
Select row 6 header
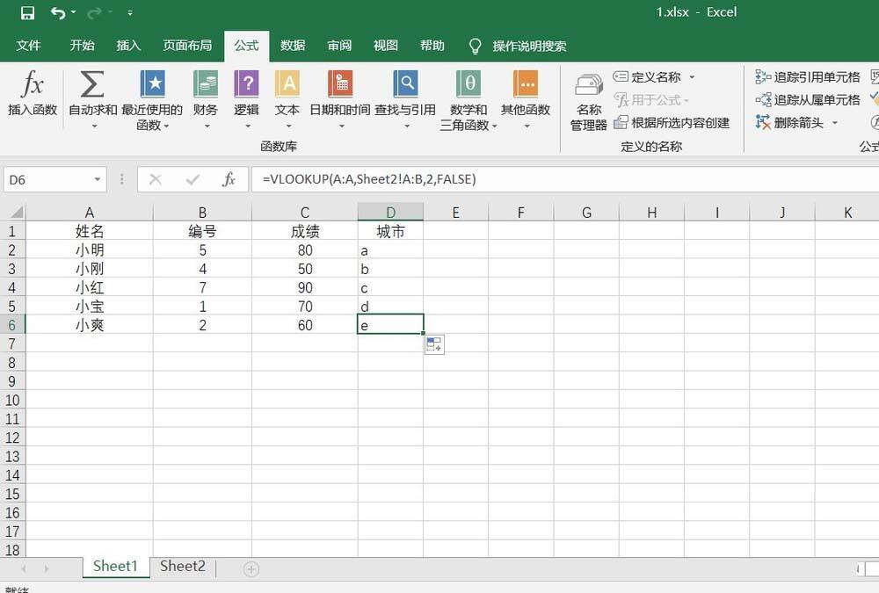pos(11,325)
